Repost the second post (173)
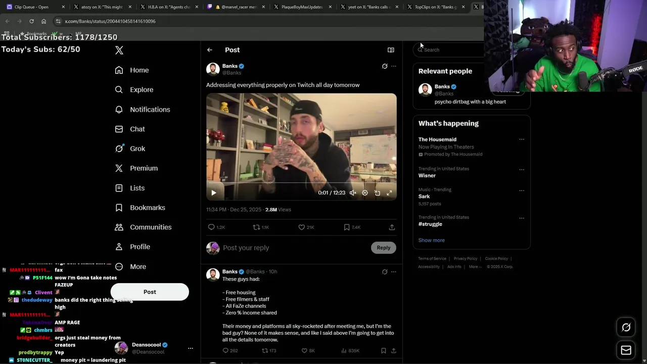This screenshot has width=647, height=364. [x=269, y=350]
